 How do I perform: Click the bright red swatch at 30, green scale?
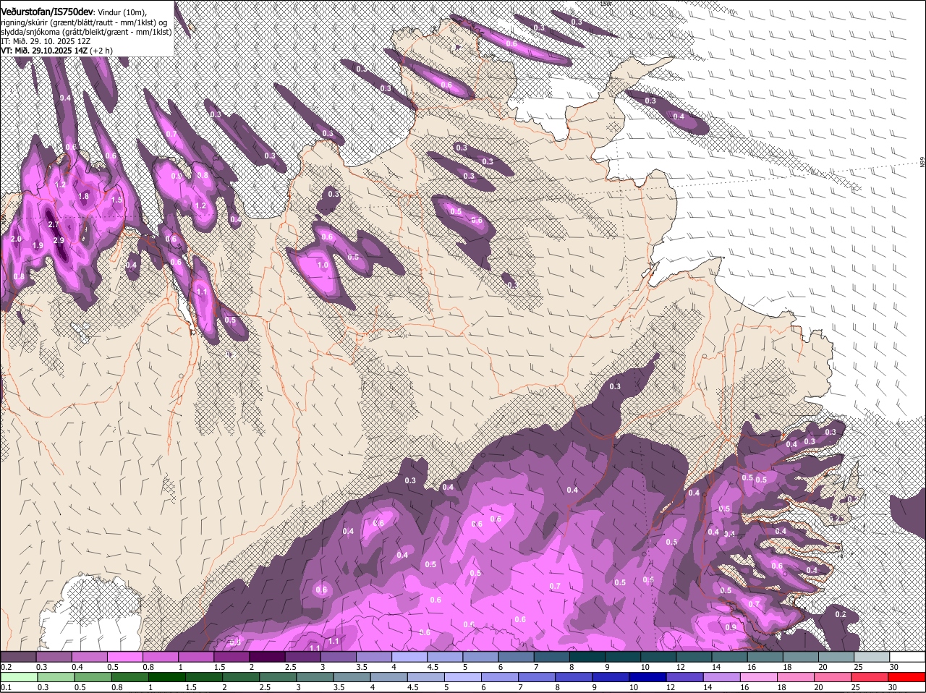coord(907,677)
